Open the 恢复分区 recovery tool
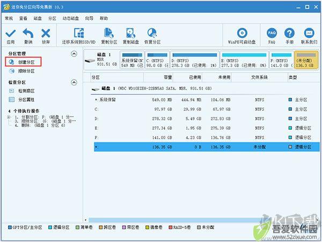Viewport: 322px width, 242px height. (x=152, y=36)
